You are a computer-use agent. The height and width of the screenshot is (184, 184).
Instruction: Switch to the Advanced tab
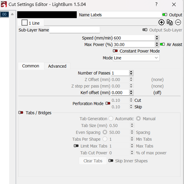click(x=57, y=66)
